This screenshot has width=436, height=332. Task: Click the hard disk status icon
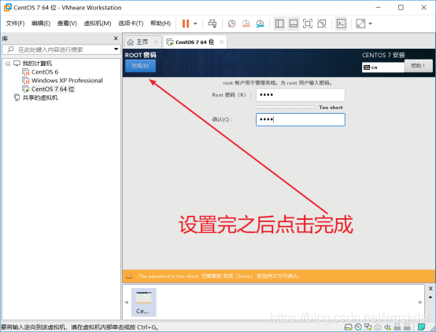click(349, 327)
